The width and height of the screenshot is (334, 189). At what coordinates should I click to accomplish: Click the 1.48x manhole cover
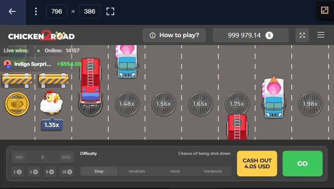click(127, 104)
